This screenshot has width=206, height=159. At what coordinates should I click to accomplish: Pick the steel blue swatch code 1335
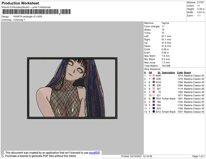coord(154,102)
